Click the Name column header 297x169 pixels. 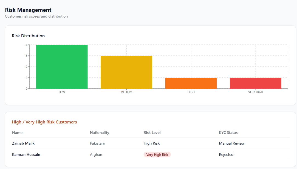17,133
